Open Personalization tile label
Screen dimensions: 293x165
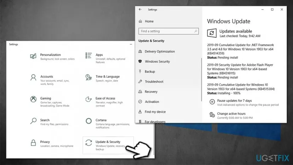51,55
